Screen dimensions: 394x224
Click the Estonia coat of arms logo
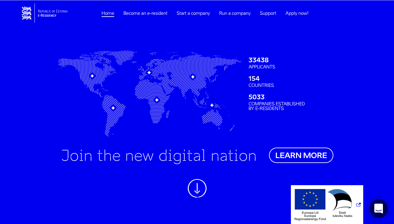pos(27,13)
